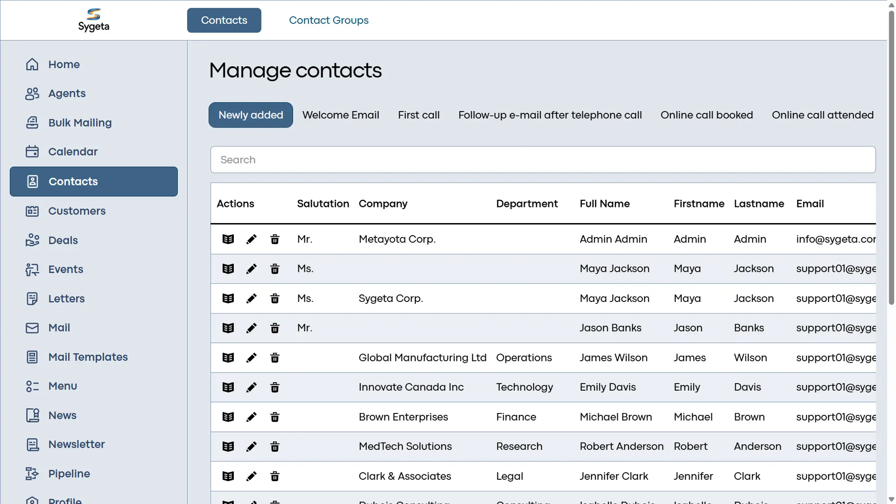The width and height of the screenshot is (896, 504).
Task: Switch to the Contact Groups tab
Action: pyautogui.click(x=328, y=20)
